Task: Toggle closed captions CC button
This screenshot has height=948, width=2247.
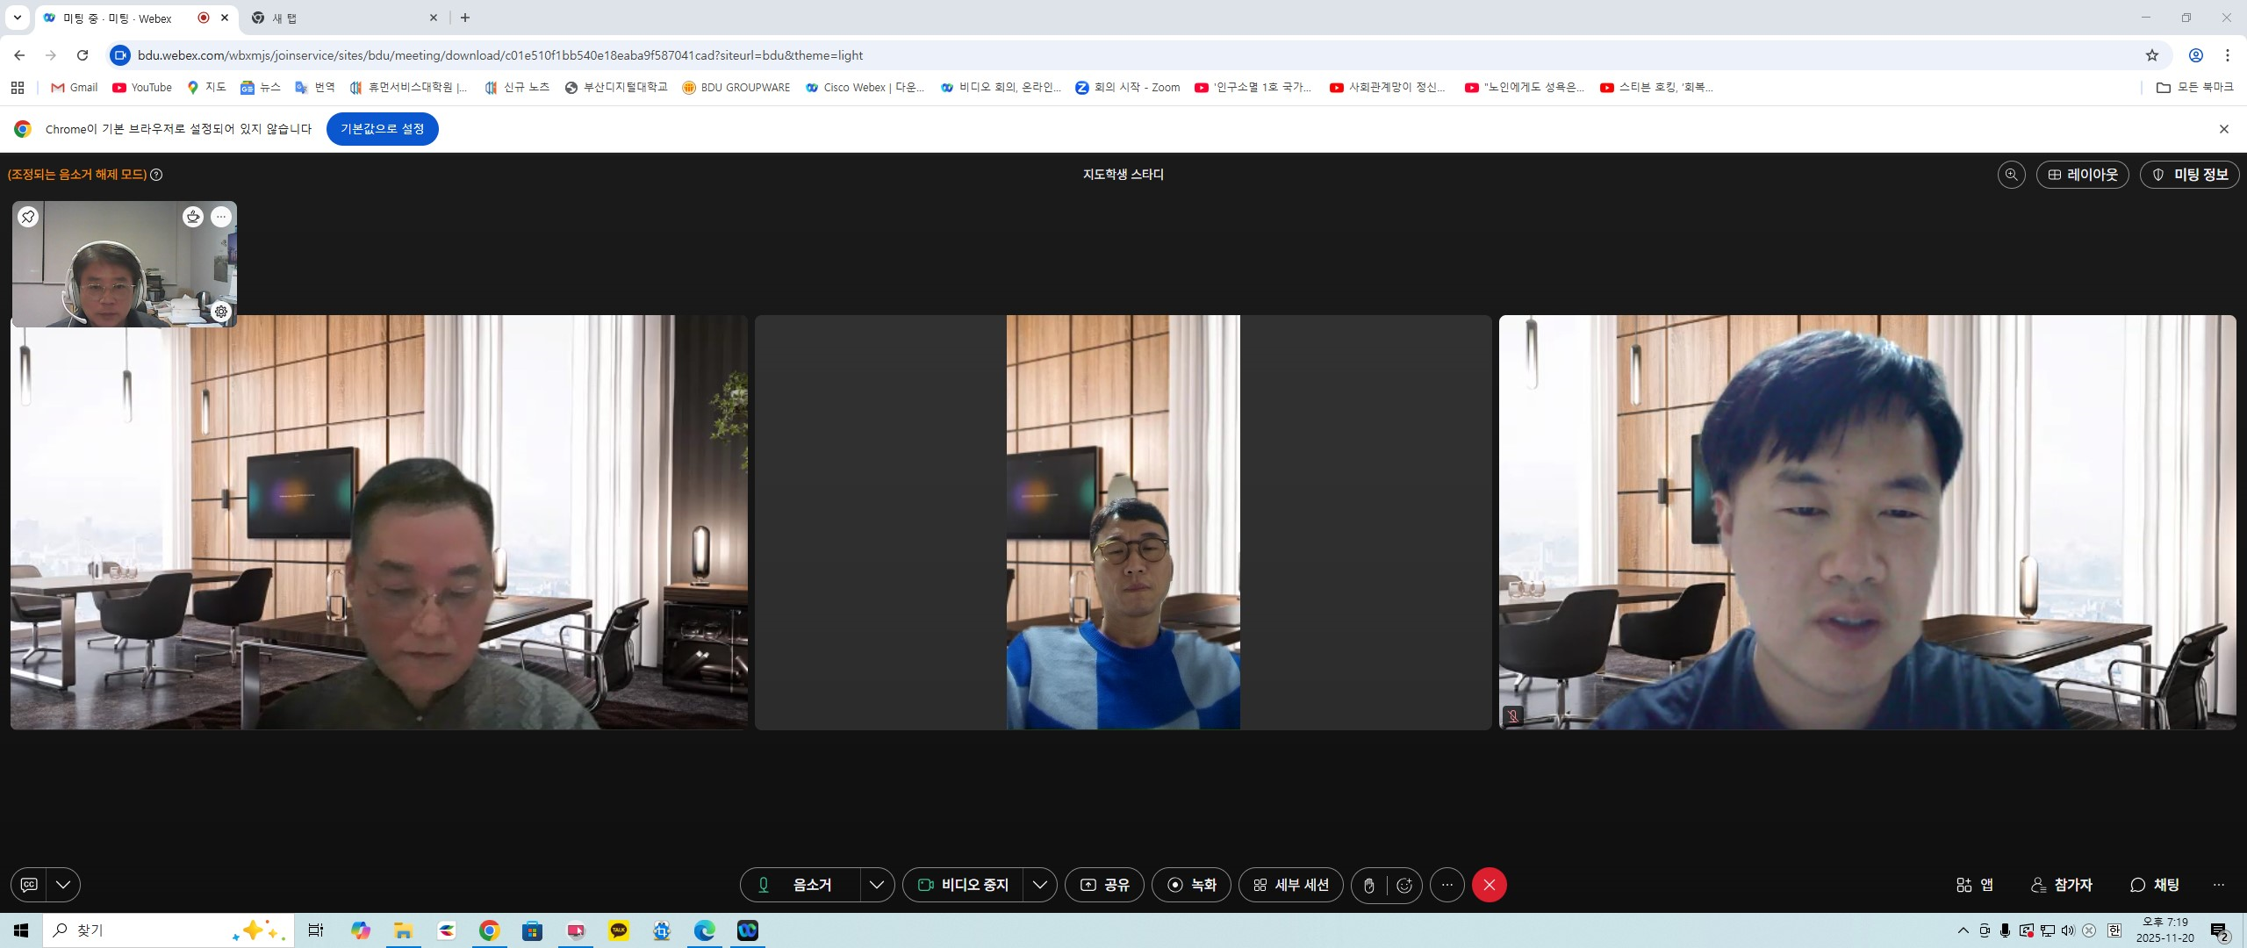Action: click(29, 885)
